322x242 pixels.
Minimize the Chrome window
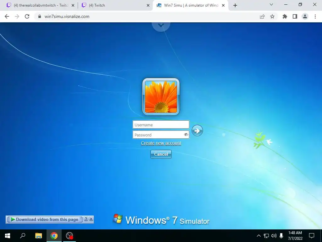286,4
